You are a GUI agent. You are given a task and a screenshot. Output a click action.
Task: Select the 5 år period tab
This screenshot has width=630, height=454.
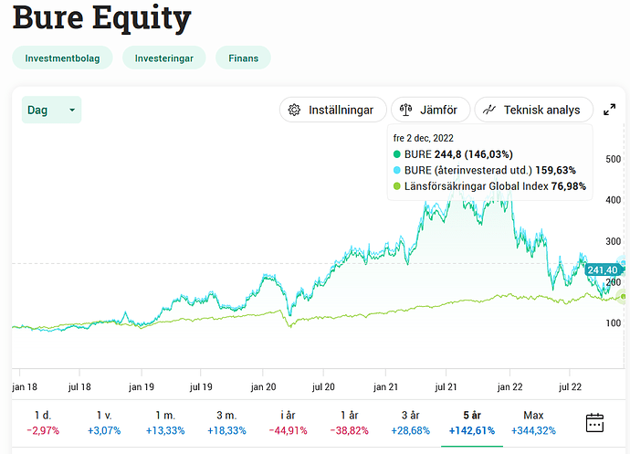pos(472,423)
